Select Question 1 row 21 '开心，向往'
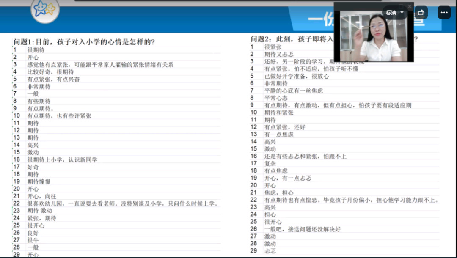Screen dimensions: 457x258 coord(41,196)
